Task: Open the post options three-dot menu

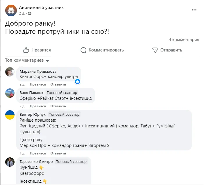Action: (x=194, y=10)
